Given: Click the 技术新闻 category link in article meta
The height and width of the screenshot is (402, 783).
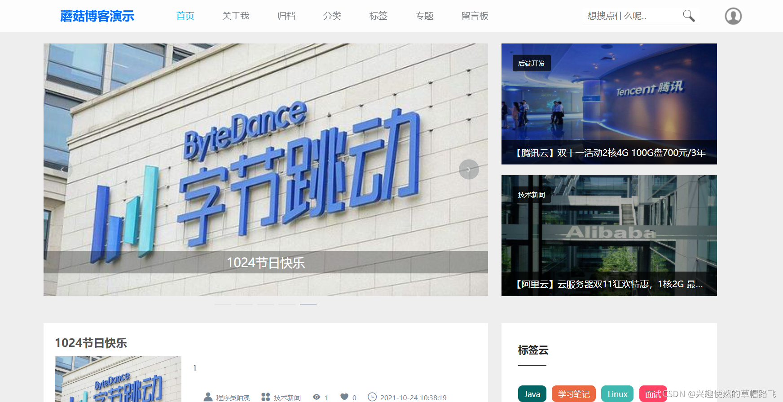Looking at the screenshot, I should pos(287,398).
